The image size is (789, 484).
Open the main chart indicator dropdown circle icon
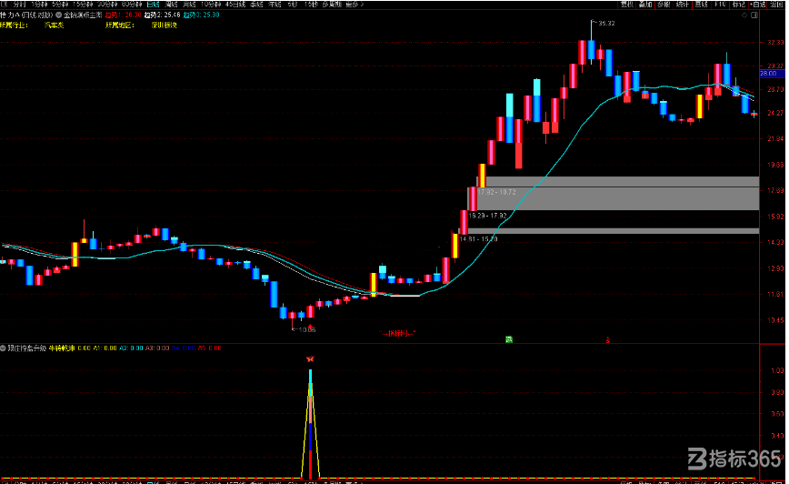tap(58, 15)
